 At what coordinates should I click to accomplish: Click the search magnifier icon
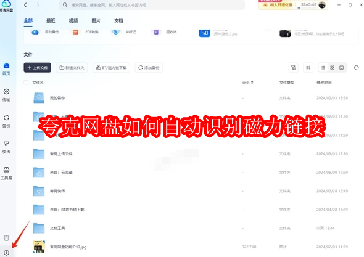coord(65,5)
